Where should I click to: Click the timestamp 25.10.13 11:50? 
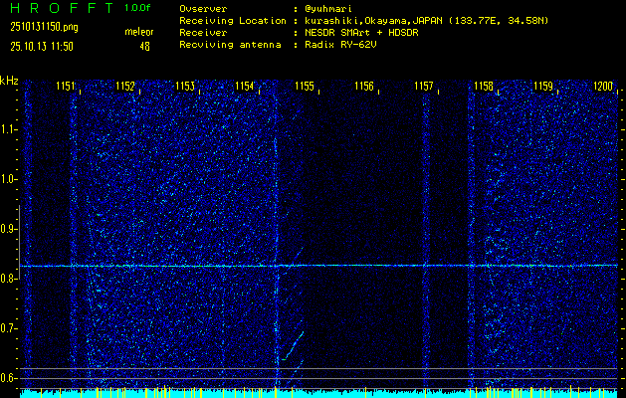coord(42,47)
